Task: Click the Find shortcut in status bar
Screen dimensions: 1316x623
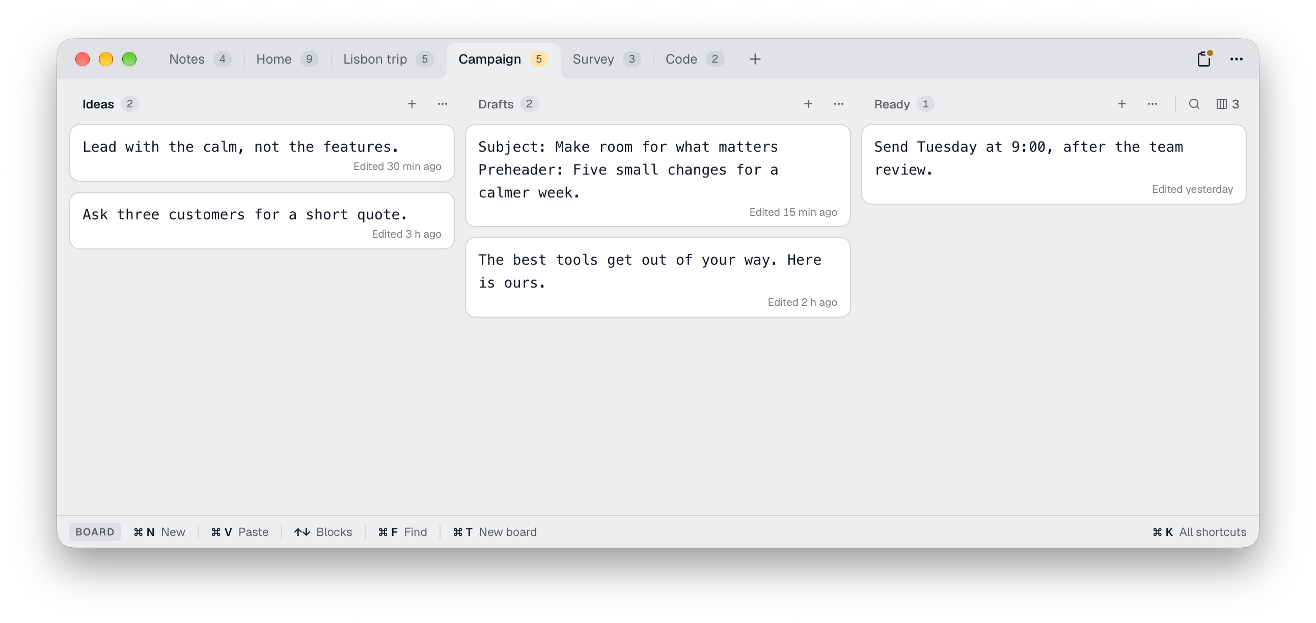Action: (402, 532)
